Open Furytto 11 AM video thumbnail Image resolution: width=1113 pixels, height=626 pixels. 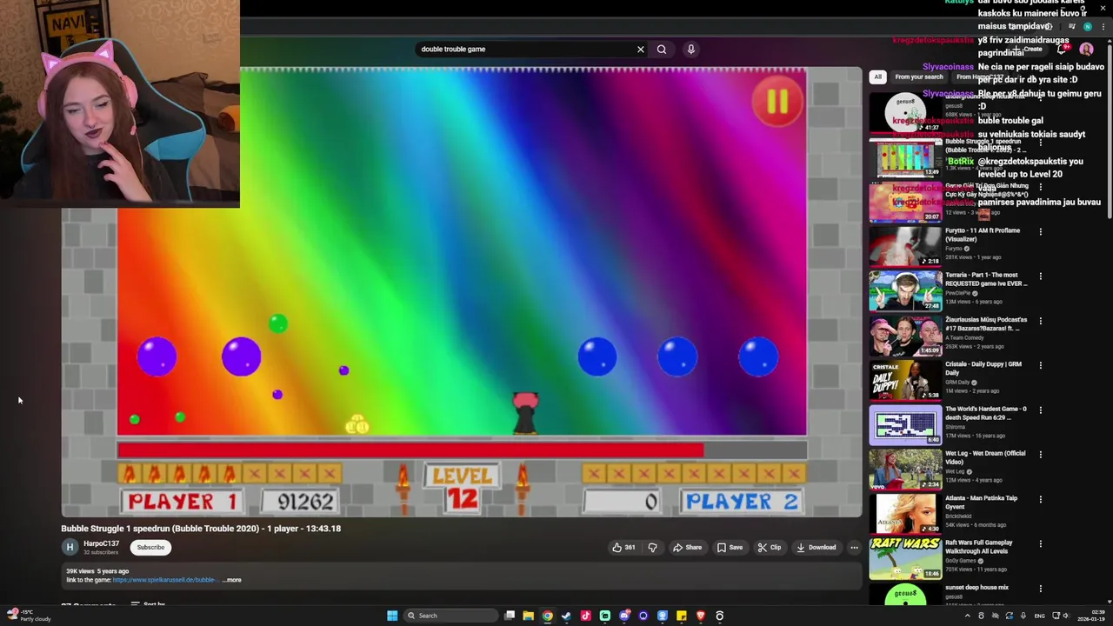point(905,246)
